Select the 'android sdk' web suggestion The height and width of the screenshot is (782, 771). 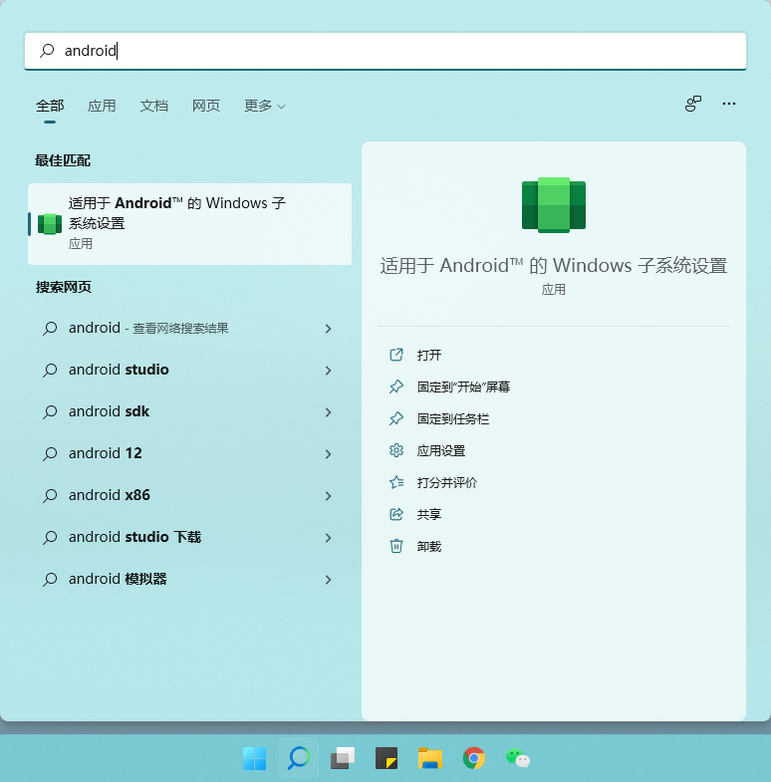pos(189,412)
